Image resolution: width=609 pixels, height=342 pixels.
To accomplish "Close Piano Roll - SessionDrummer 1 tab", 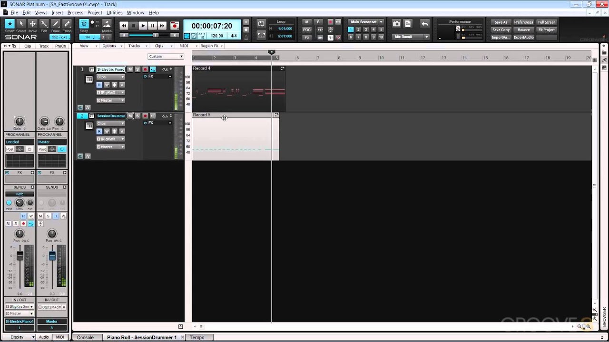I will pyautogui.click(x=182, y=337).
